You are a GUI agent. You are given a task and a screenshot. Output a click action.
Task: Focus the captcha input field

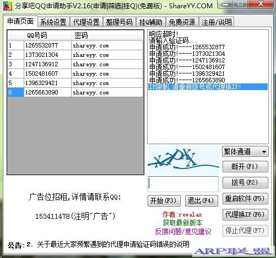183,184
